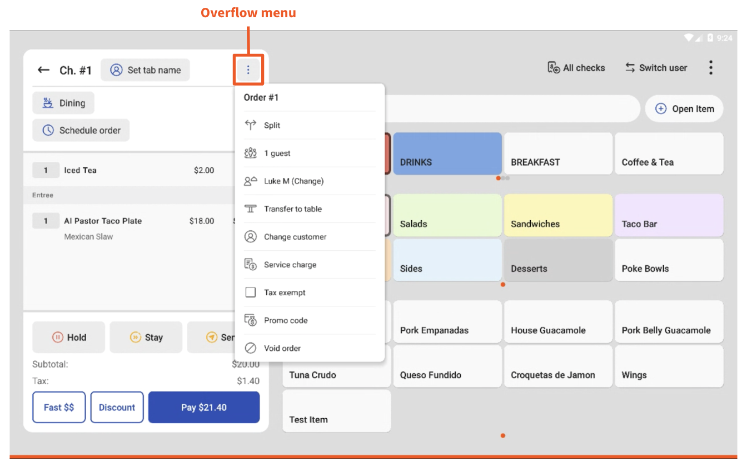Open the top-right overflow menu
747x466 pixels.
(711, 67)
